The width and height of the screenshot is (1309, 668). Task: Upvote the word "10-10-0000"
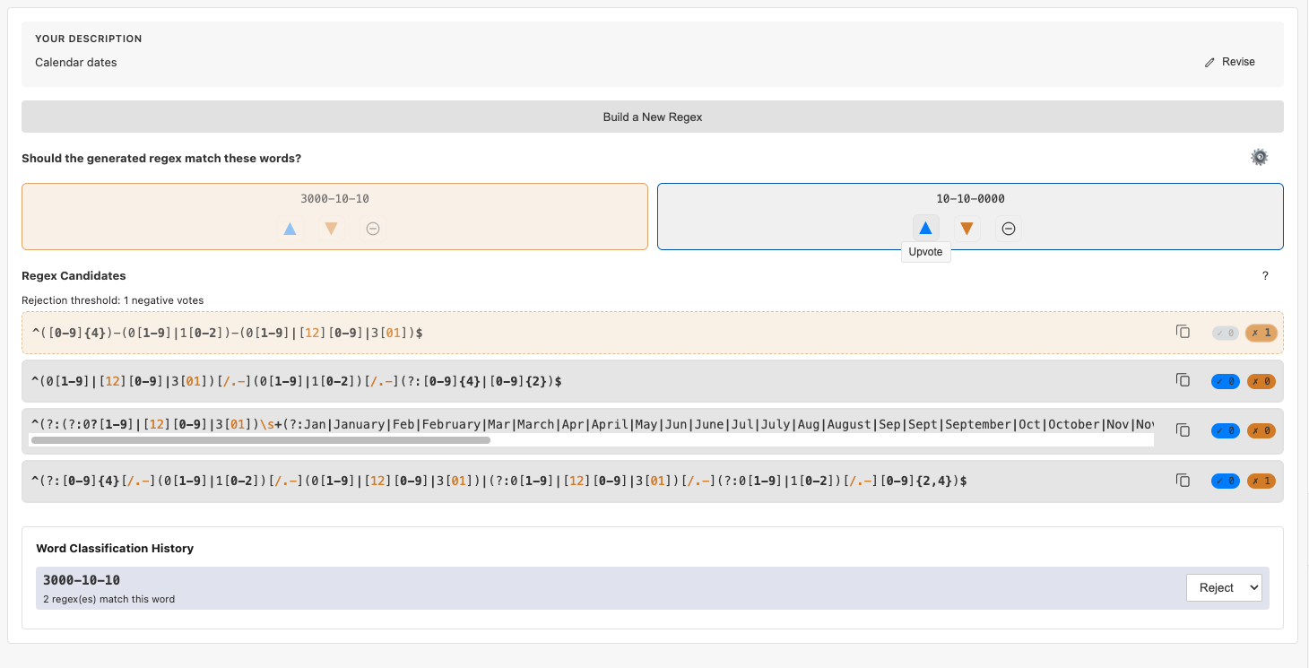pyautogui.click(x=925, y=227)
